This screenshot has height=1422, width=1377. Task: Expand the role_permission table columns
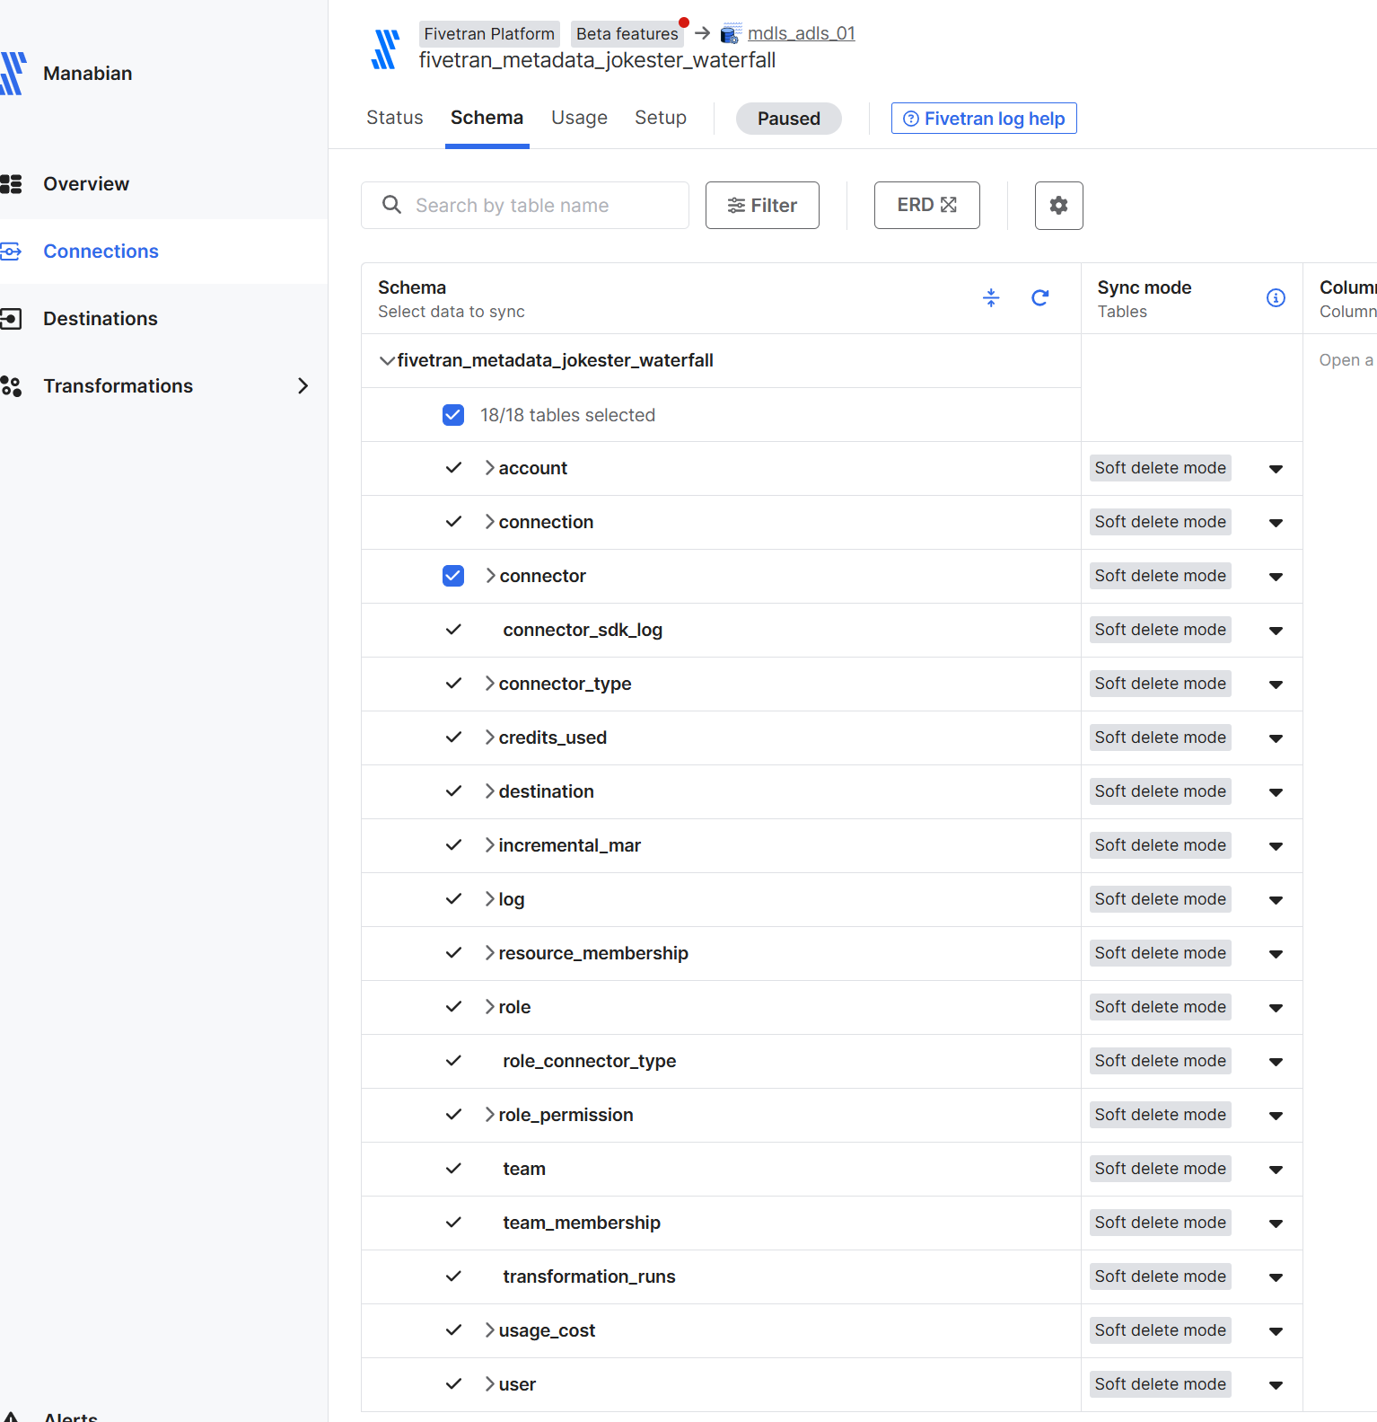pyautogui.click(x=489, y=1115)
